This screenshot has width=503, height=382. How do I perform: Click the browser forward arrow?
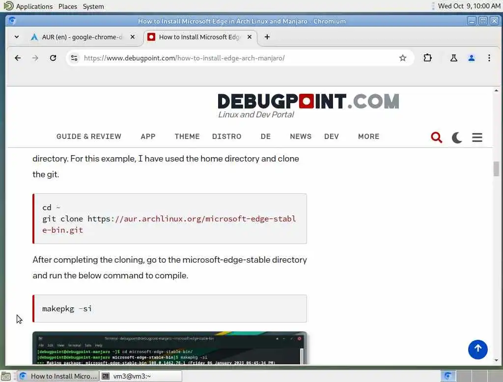[35, 58]
